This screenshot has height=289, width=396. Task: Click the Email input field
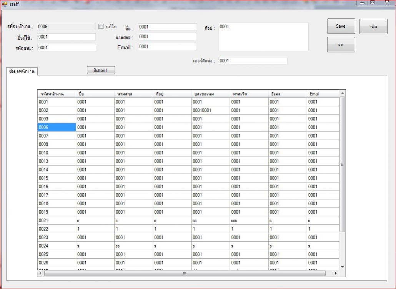[x=167, y=47]
